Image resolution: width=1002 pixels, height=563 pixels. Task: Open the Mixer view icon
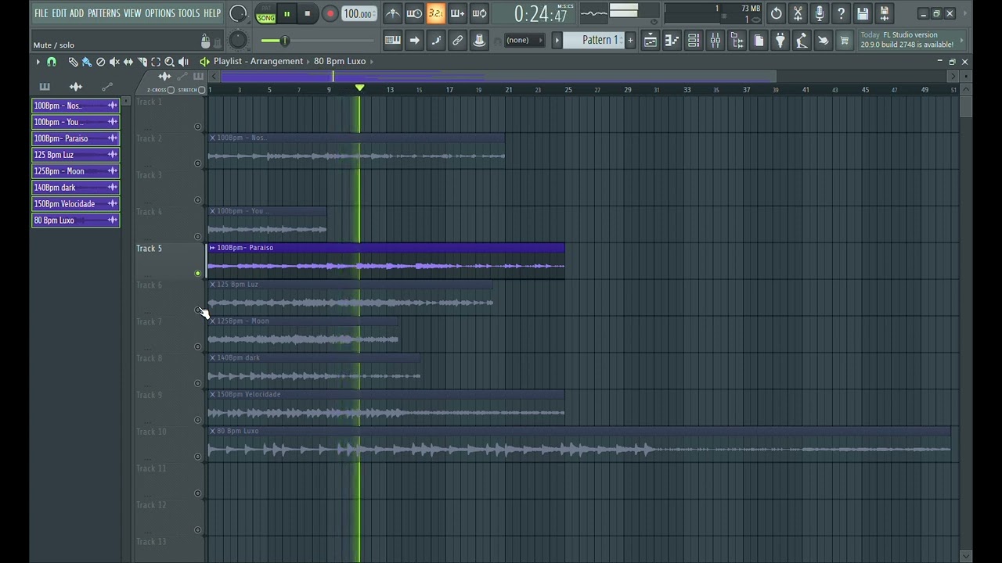[715, 41]
